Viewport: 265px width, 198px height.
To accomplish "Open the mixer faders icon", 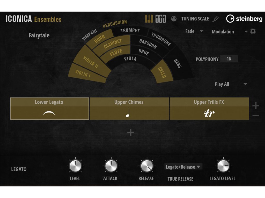I will coord(161,19).
